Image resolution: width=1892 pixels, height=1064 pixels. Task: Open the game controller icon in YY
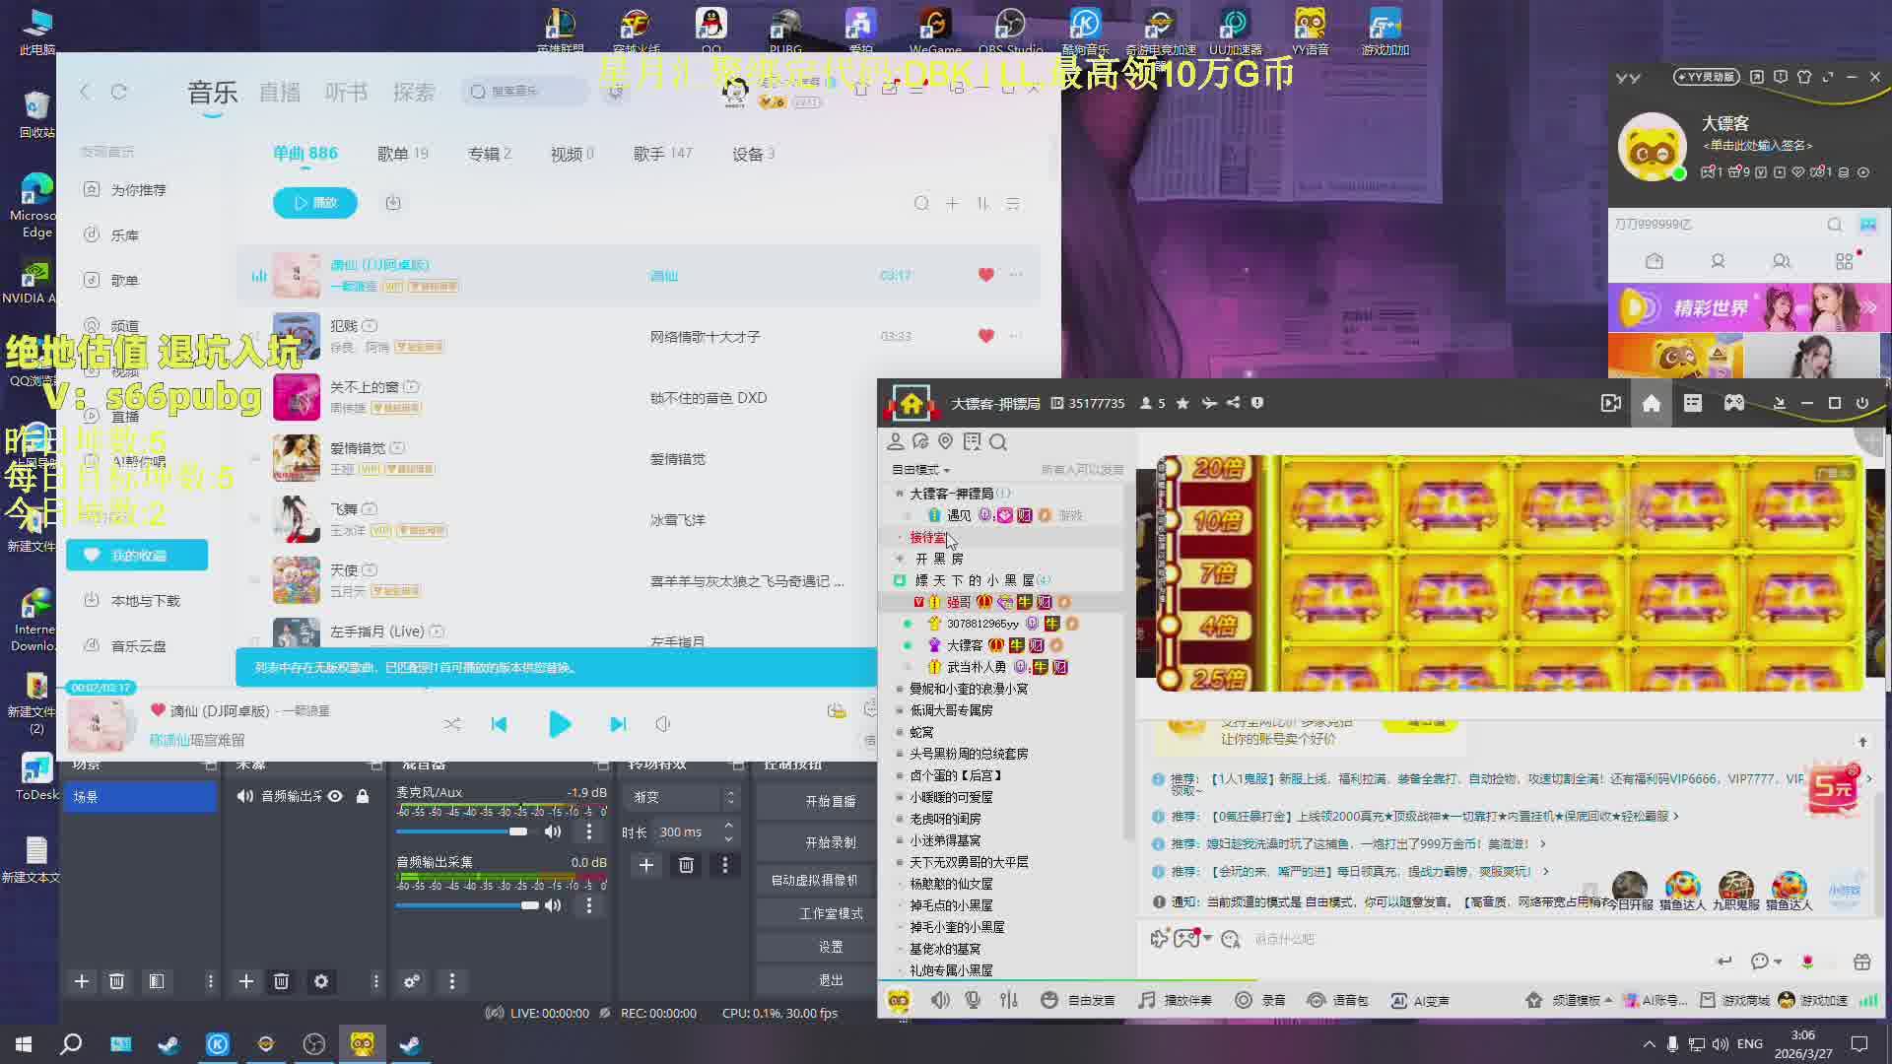pos(1733,403)
